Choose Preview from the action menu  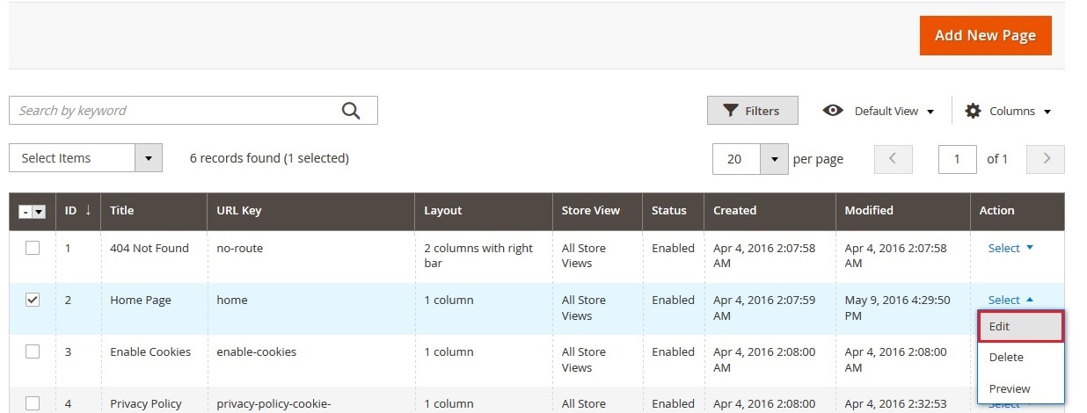coord(1020,388)
